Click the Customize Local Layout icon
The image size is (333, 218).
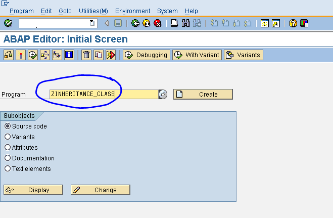click(304, 23)
